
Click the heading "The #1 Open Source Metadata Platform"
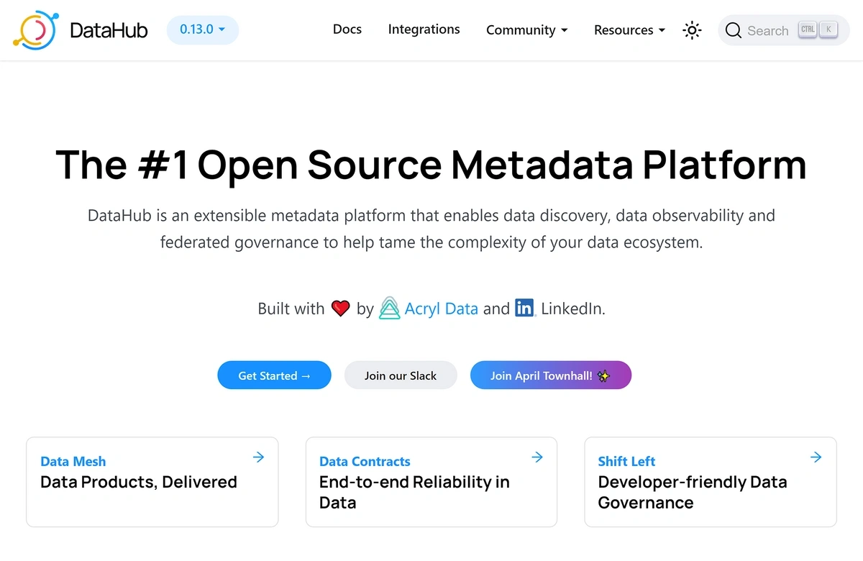click(431, 165)
